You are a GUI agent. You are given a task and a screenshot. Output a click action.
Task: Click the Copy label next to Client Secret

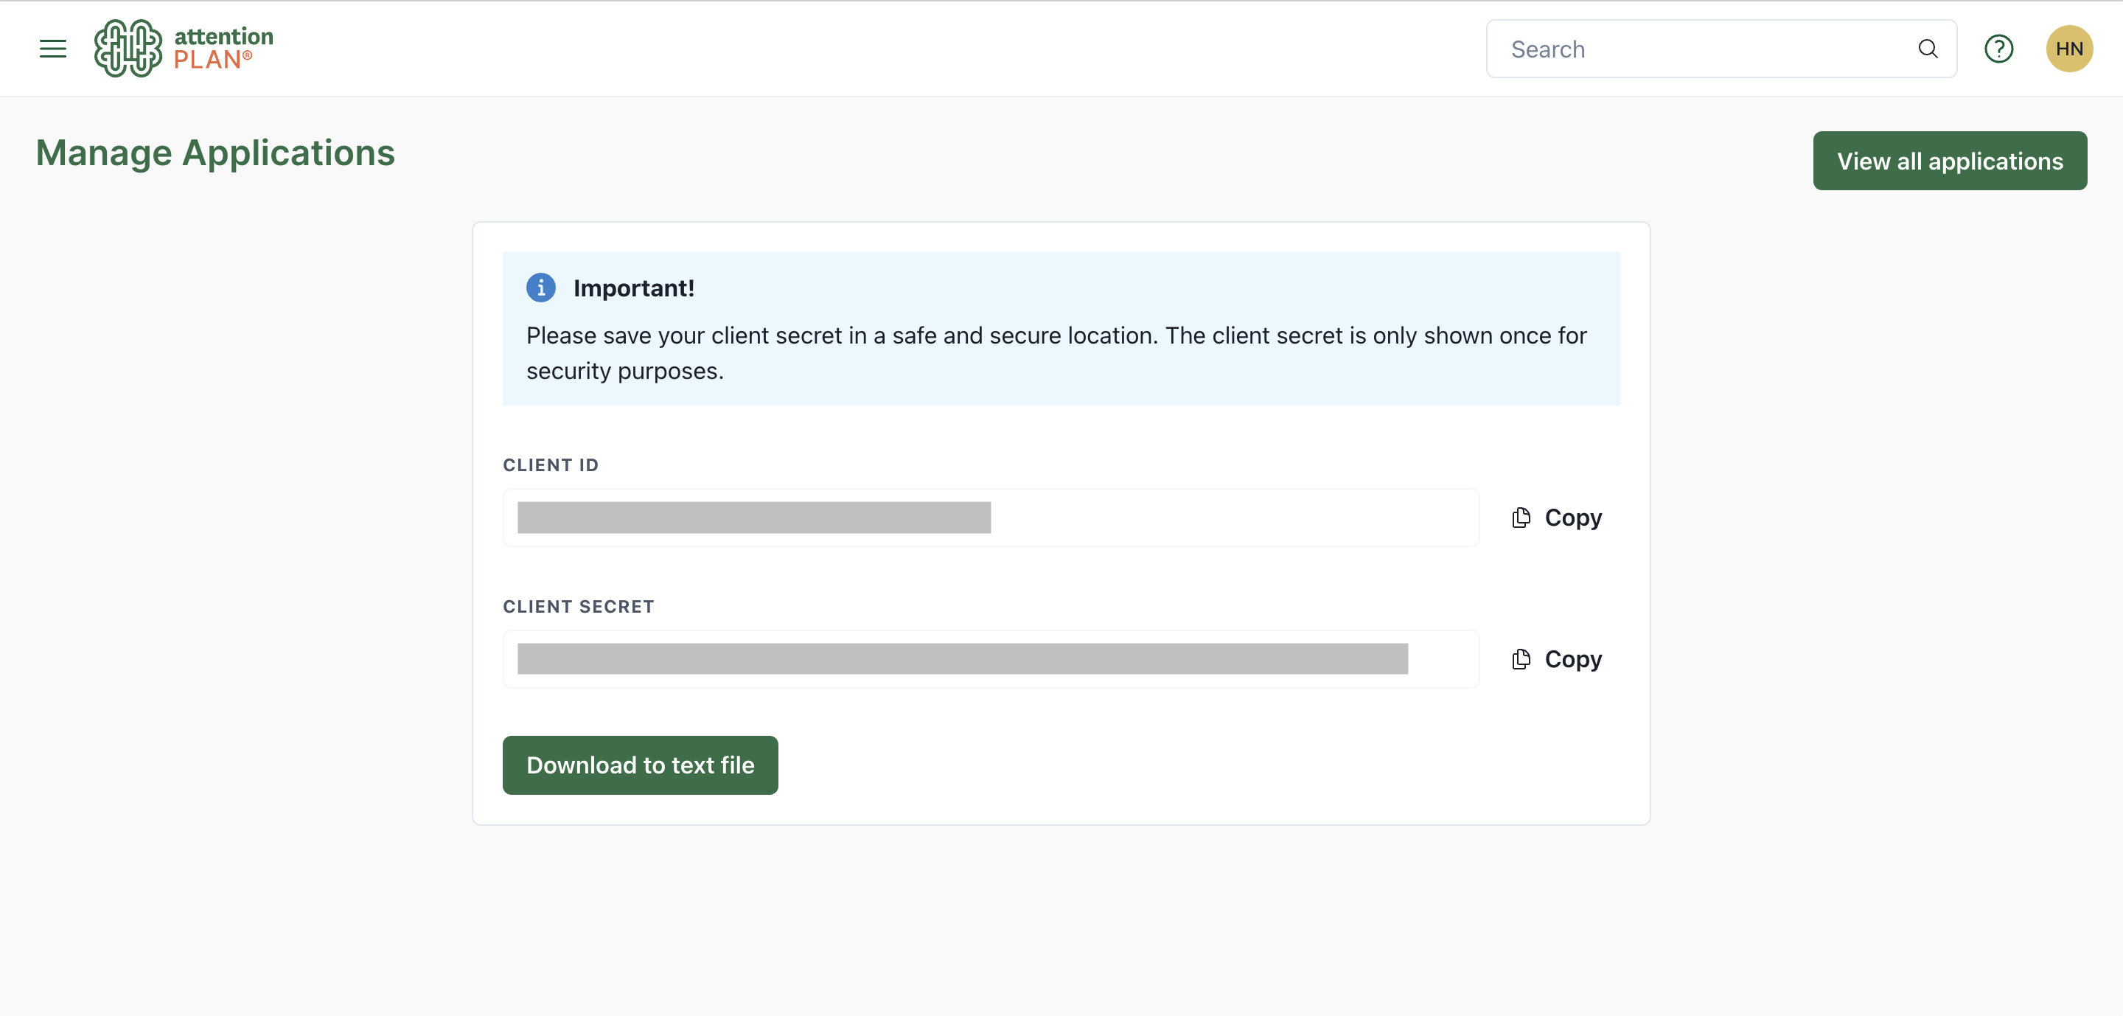[x=1572, y=659]
